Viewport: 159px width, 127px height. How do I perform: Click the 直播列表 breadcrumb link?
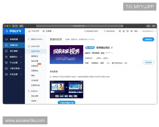pos(74,39)
